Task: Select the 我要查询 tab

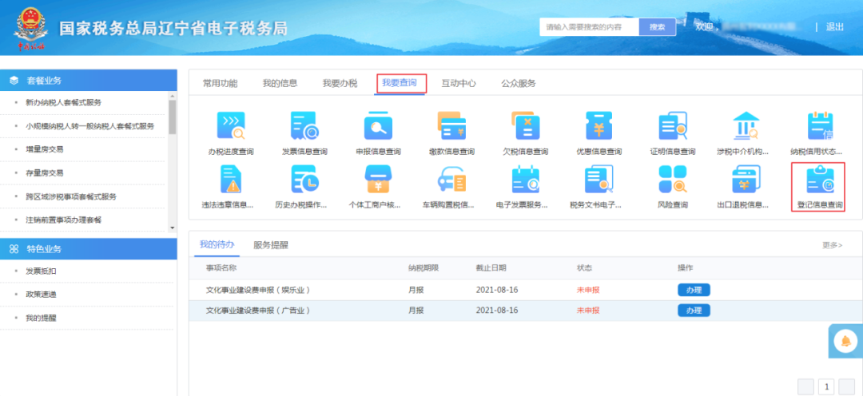Action: pyautogui.click(x=400, y=84)
